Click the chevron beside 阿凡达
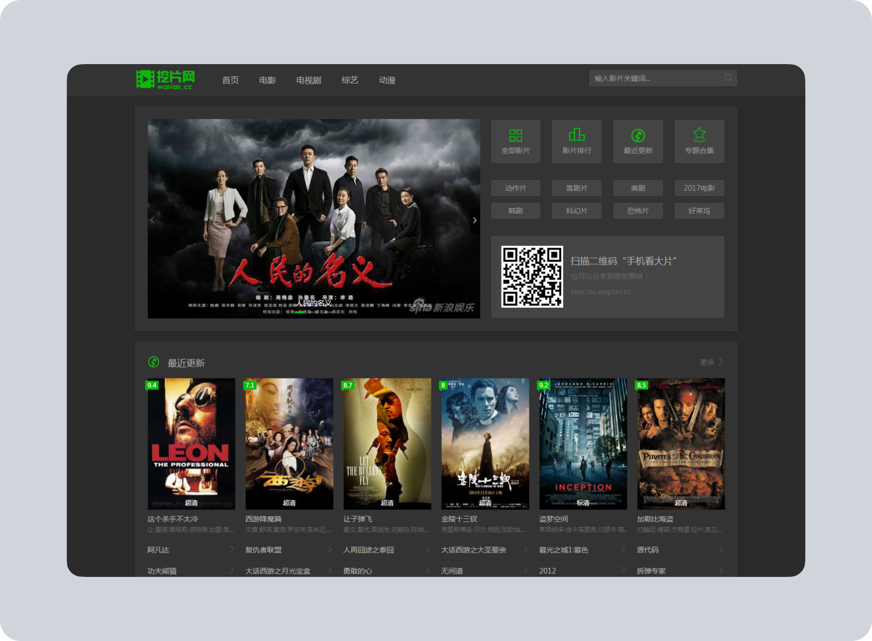This screenshot has height=641, width=872. (x=232, y=549)
